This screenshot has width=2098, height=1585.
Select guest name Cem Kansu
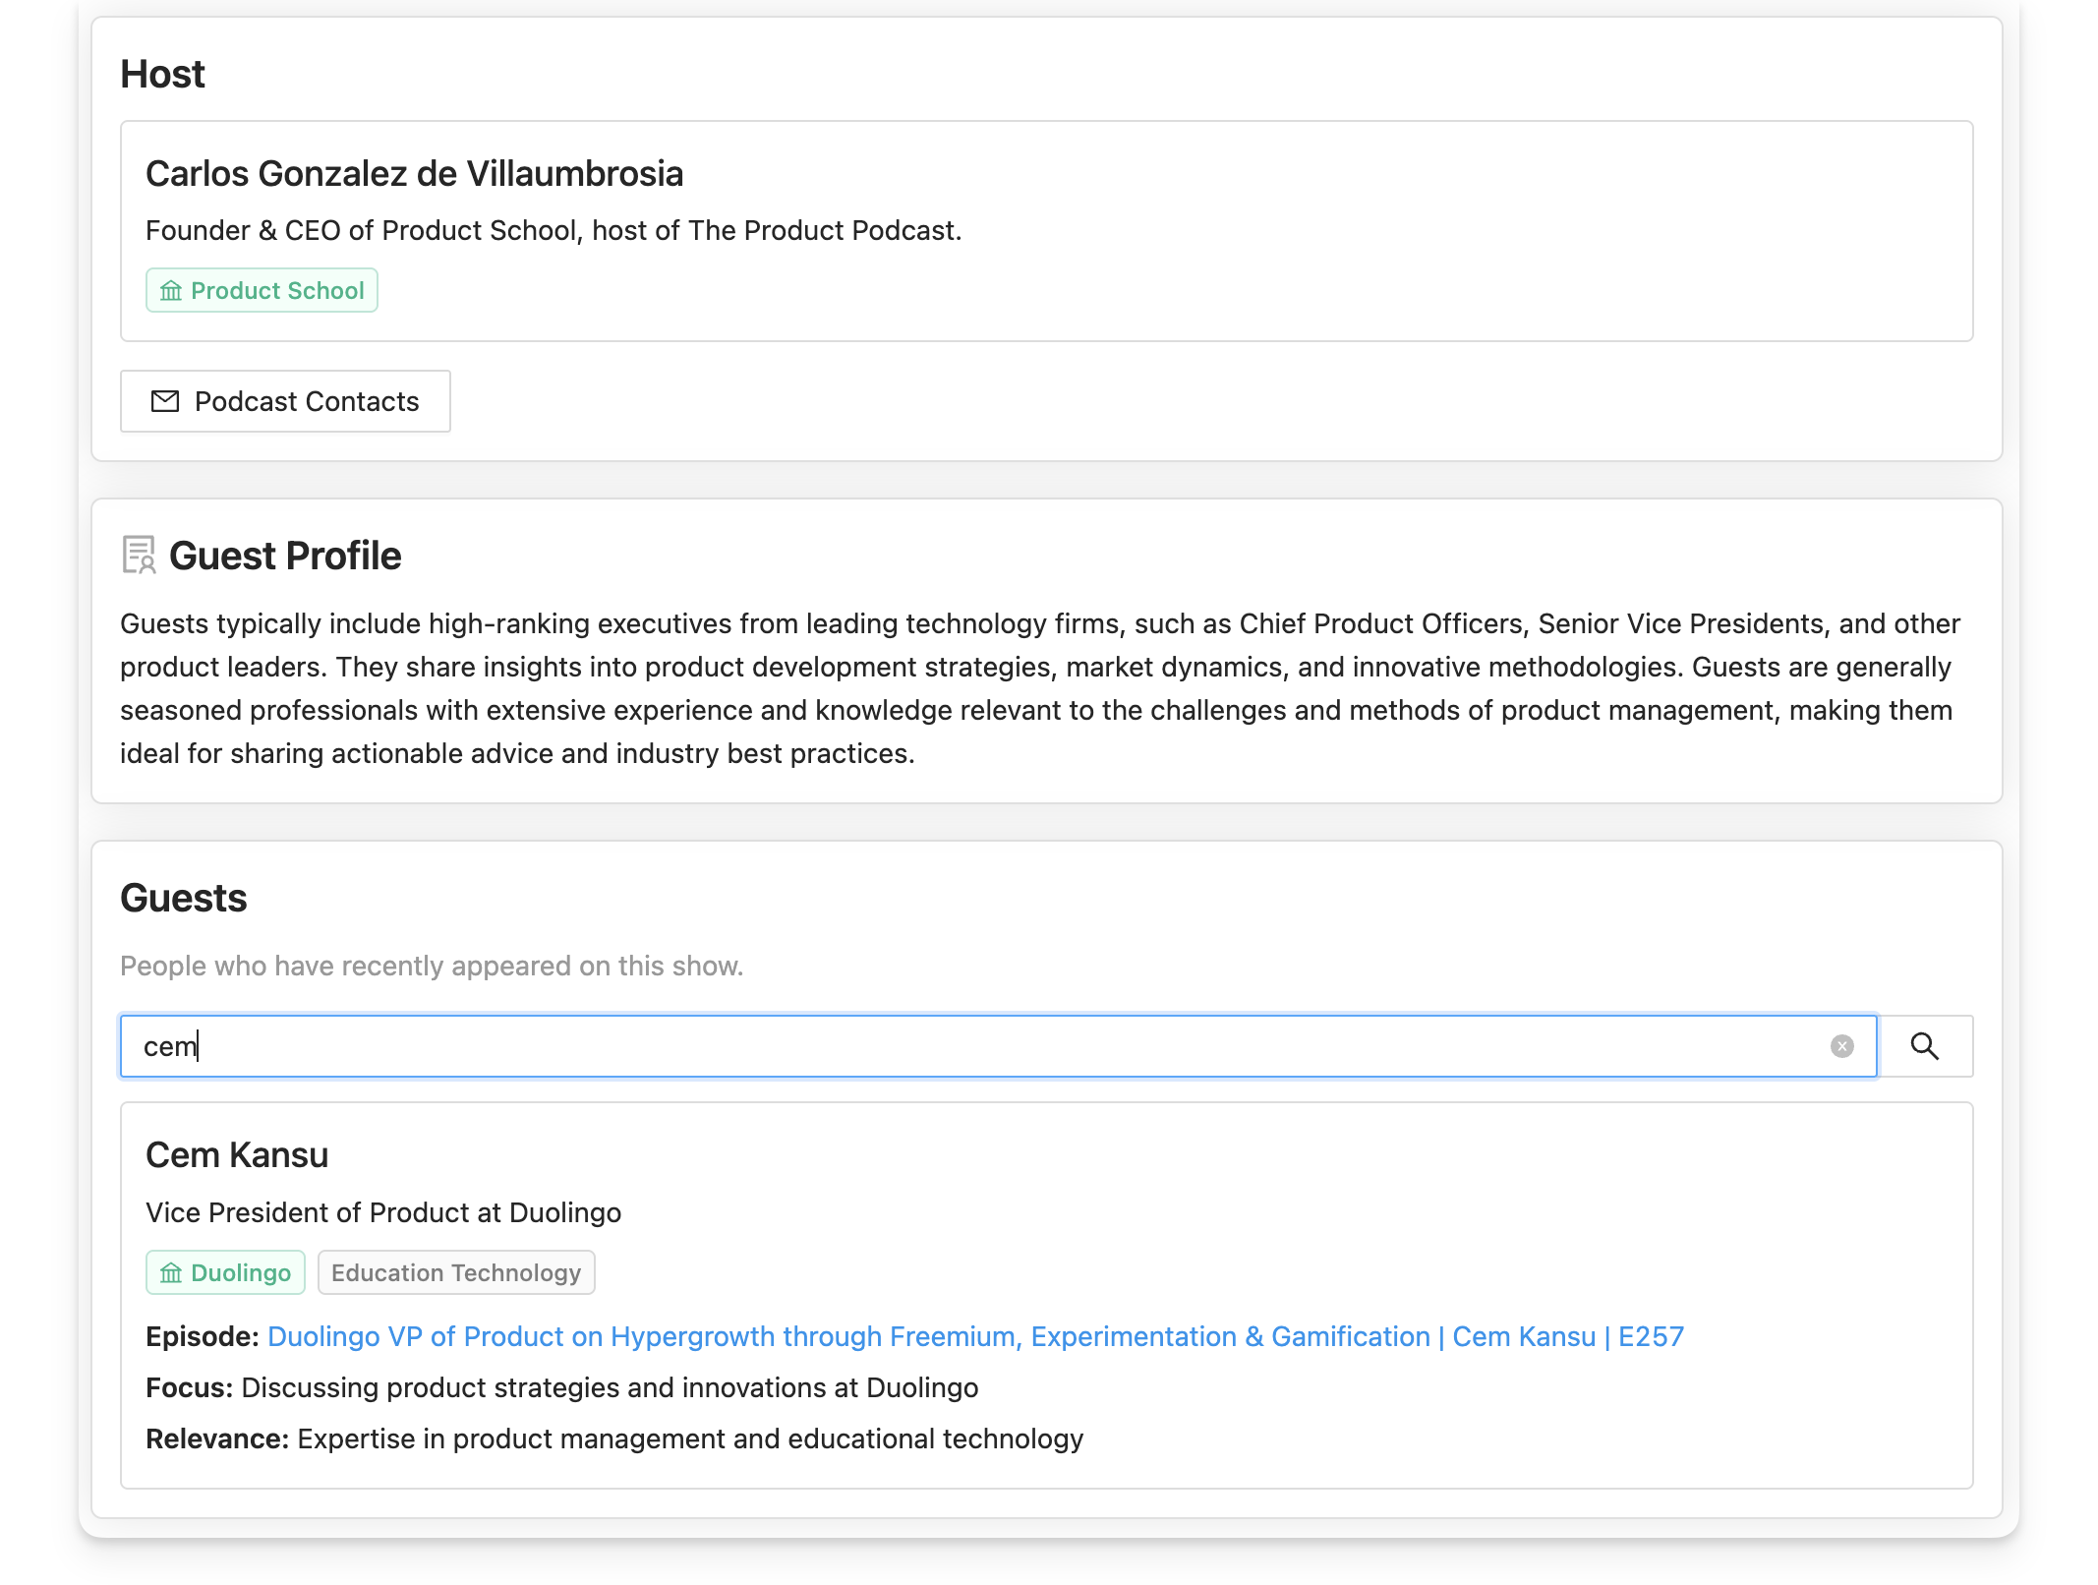(x=237, y=1155)
